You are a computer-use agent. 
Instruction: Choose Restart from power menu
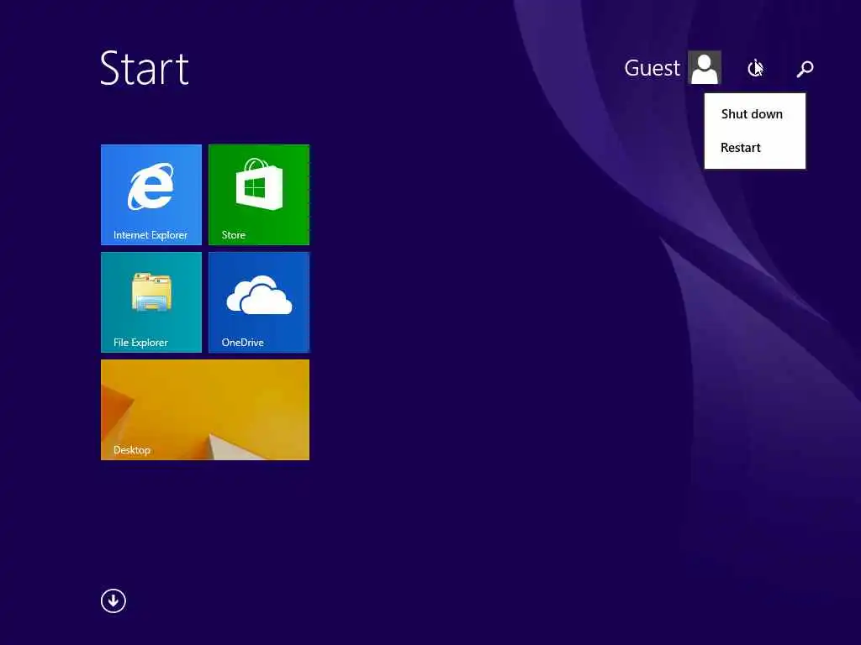(755, 148)
